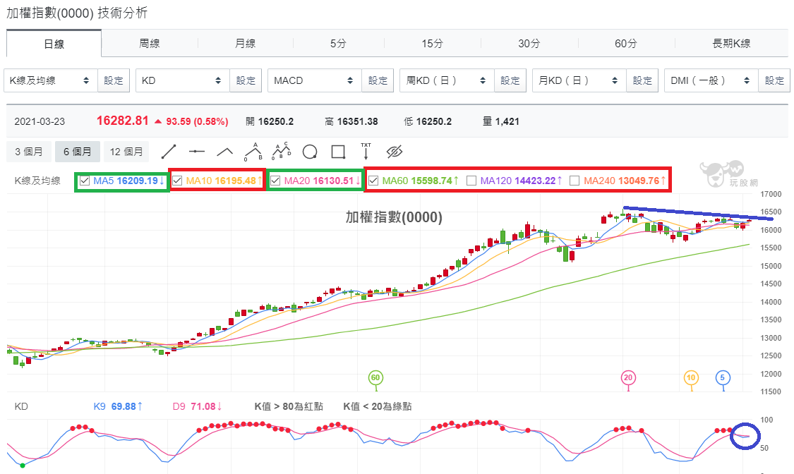Switch to the 周線 tab
The width and height of the screenshot is (794, 474).
[x=150, y=44]
